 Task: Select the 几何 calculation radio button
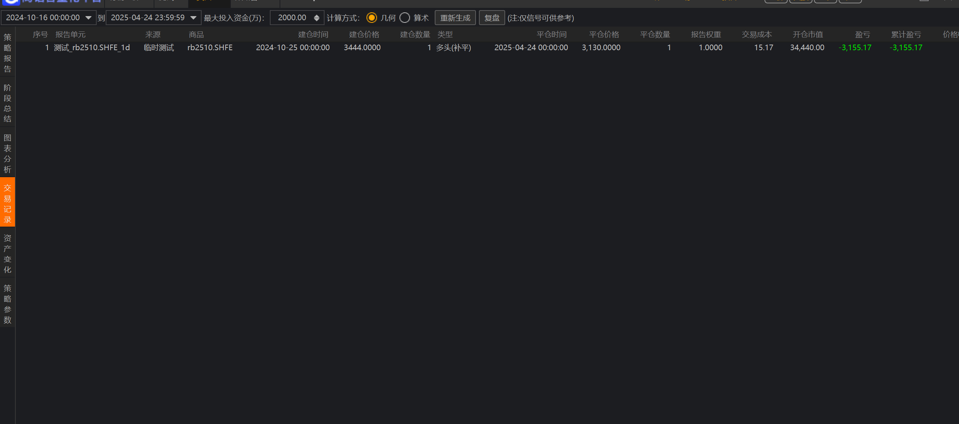tap(371, 18)
